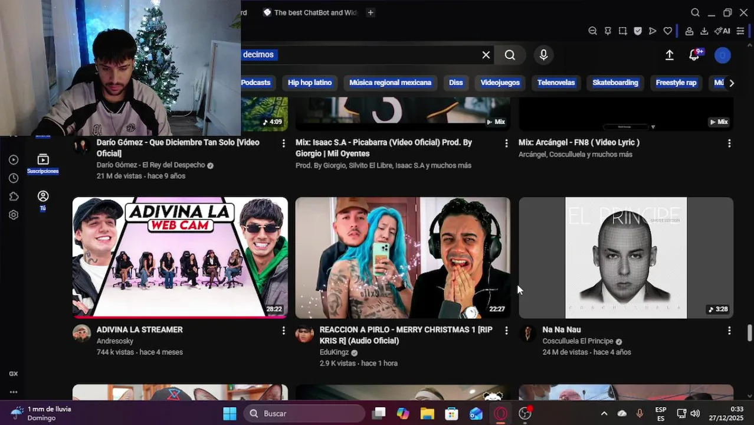Click the zoom out icon in the address bar
The image size is (754, 425).
coord(592,31)
